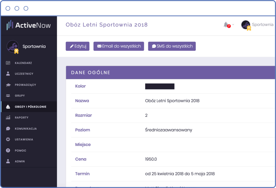The height and width of the screenshot is (188, 276).
Task: Click the first window control circle
Action: click(x=8, y=8)
